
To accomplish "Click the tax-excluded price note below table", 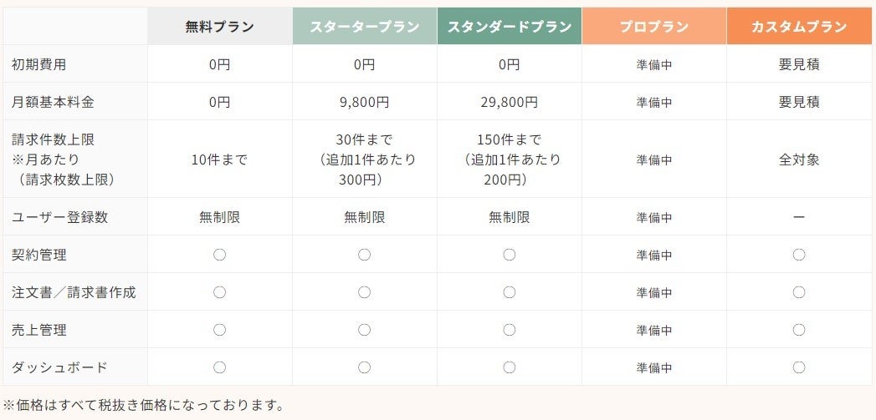I will click(143, 406).
